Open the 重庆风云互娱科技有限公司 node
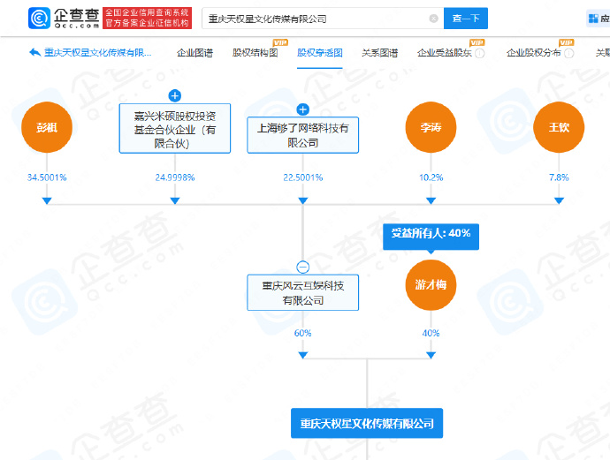 [x=302, y=292]
